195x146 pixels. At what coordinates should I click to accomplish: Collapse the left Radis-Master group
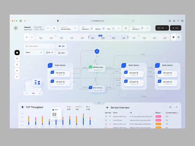pos(50,65)
